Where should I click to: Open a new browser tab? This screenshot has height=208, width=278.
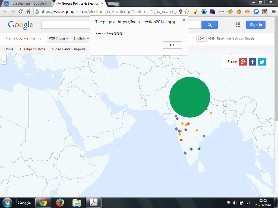point(111,4)
